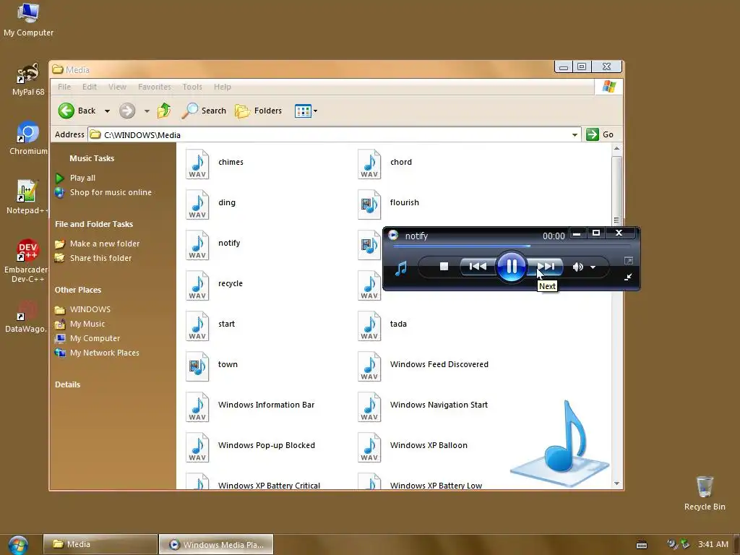
Task: Click Share this folder
Action: (100, 258)
